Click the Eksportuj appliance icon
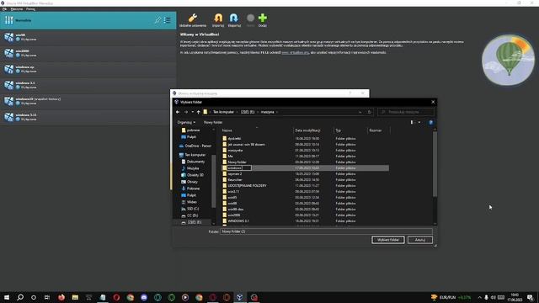 (234, 18)
